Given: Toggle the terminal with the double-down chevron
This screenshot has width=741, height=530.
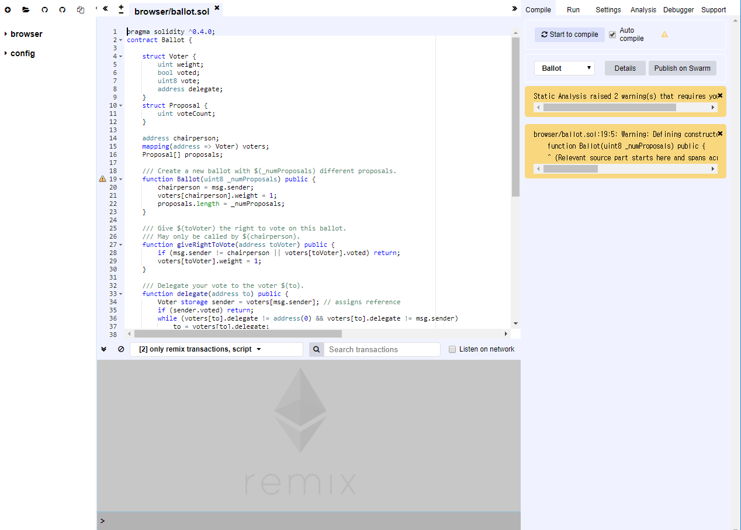Looking at the screenshot, I should [103, 349].
